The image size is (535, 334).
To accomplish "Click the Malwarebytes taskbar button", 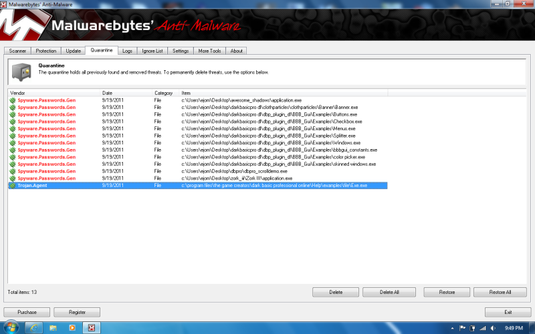I will coord(92,327).
